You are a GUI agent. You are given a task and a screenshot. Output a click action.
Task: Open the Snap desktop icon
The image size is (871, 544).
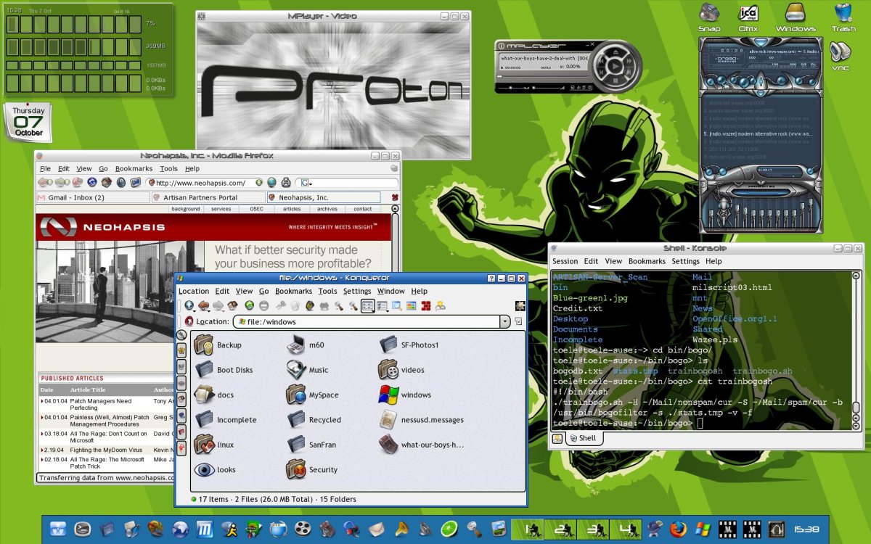pyautogui.click(x=709, y=17)
